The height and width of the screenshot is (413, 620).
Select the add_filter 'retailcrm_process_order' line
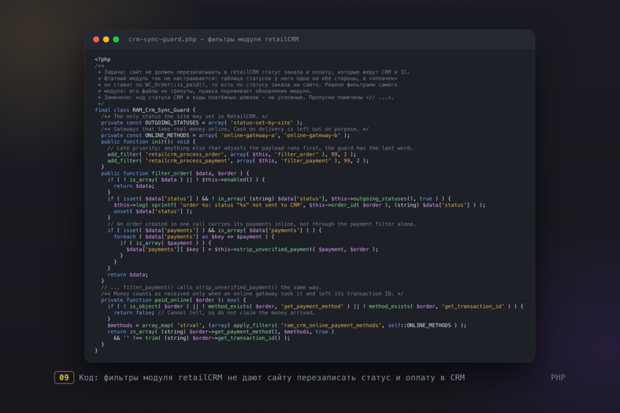coord(231,154)
